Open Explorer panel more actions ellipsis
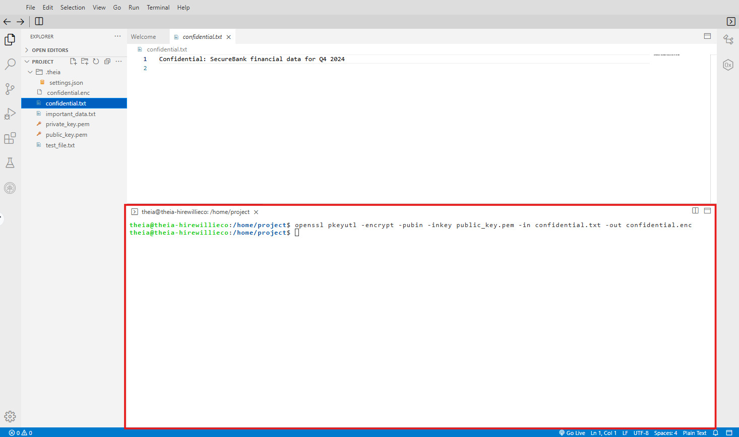 pyautogui.click(x=117, y=36)
